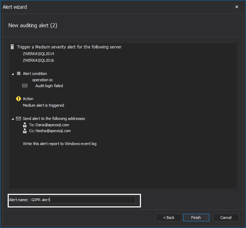Click the Alert condition grid icon

pos(19,74)
